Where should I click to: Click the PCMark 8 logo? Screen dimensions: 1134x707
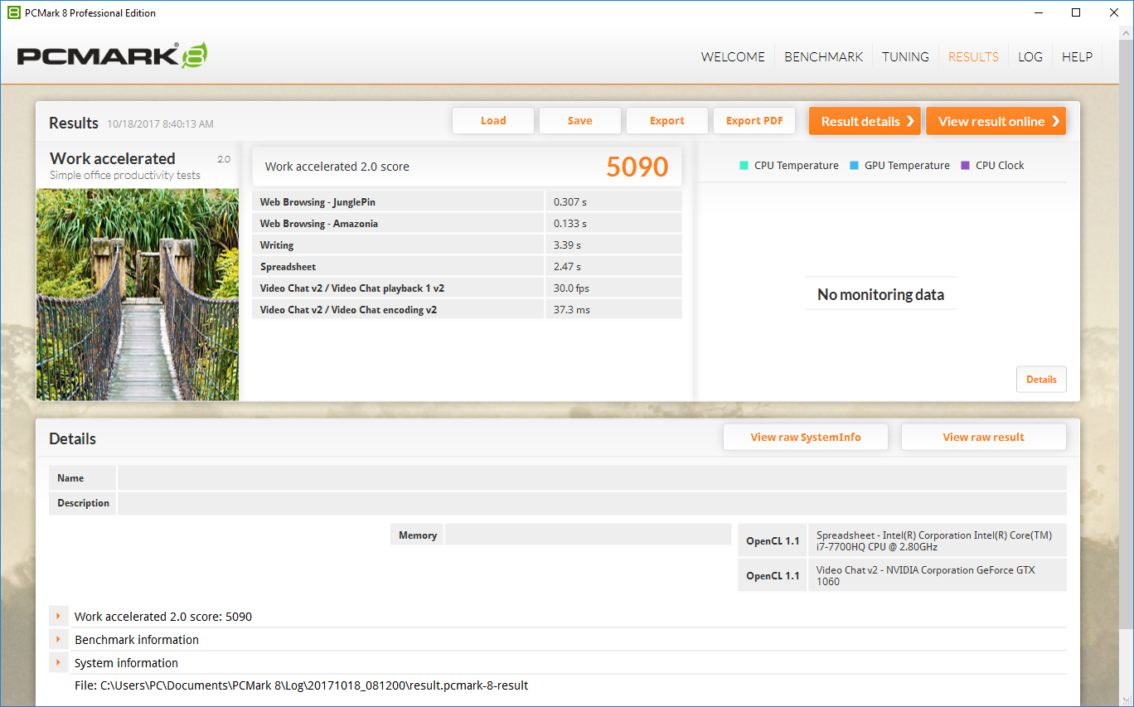[x=112, y=56]
